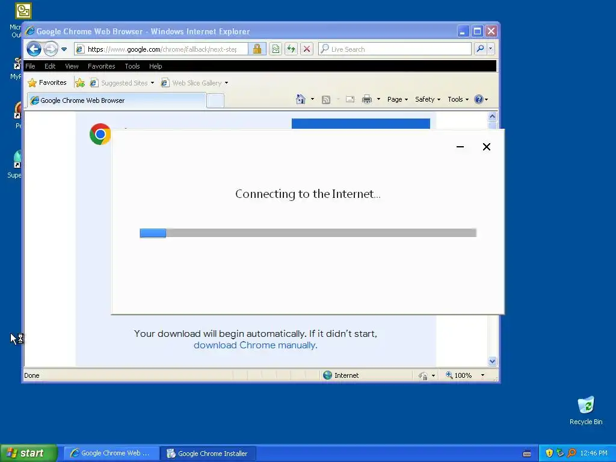
Task: Open the Favorites menu in menu bar
Action: [x=101, y=66]
